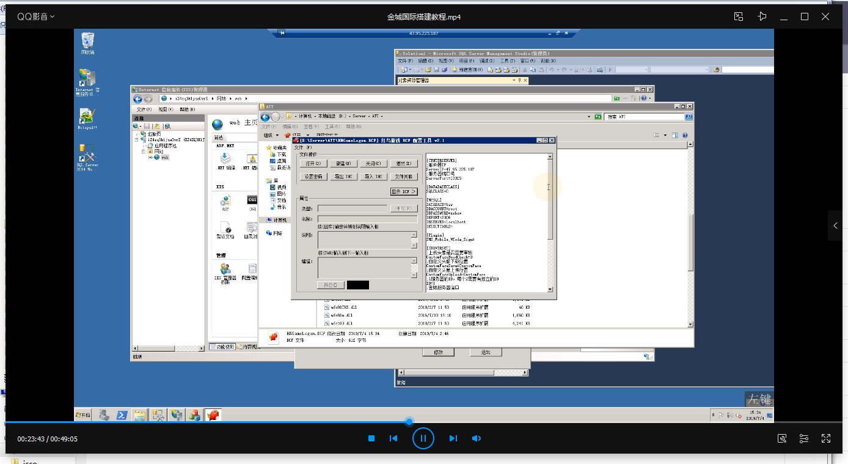Open the ASP feature icon in IIS
This screenshot has width=848, height=464.
pyautogui.click(x=225, y=202)
